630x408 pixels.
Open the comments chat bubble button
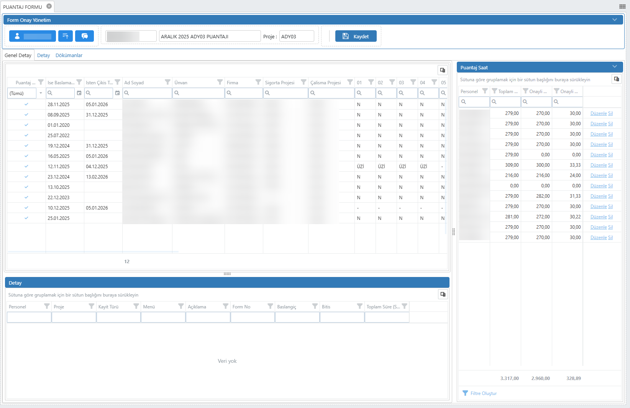click(x=85, y=36)
